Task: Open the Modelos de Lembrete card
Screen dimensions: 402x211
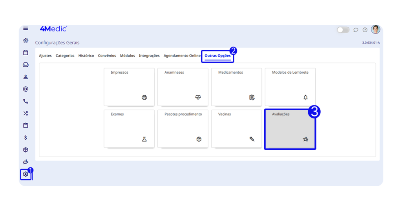Action: point(290,87)
